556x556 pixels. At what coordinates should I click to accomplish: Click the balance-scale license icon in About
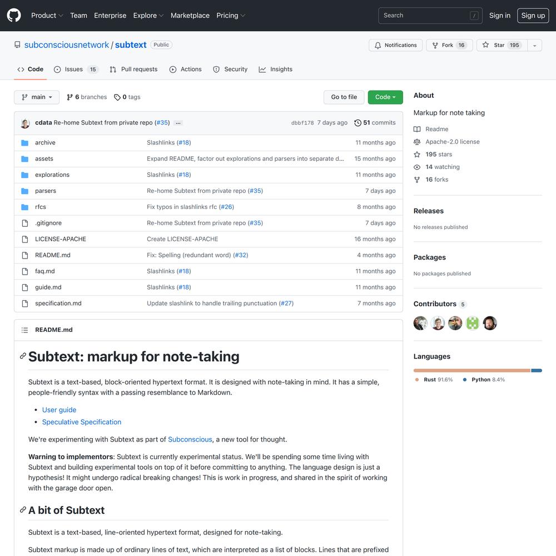click(x=417, y=142)
